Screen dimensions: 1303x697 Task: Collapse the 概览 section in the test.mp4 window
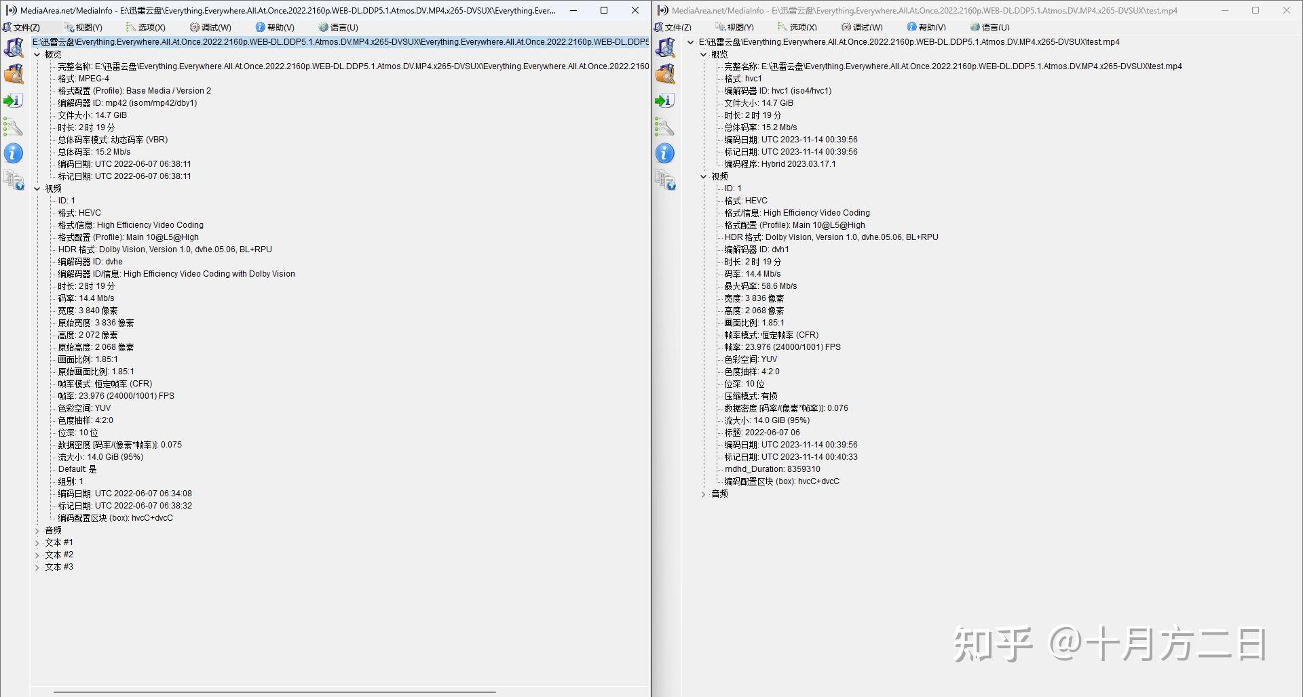click(704, 54)
